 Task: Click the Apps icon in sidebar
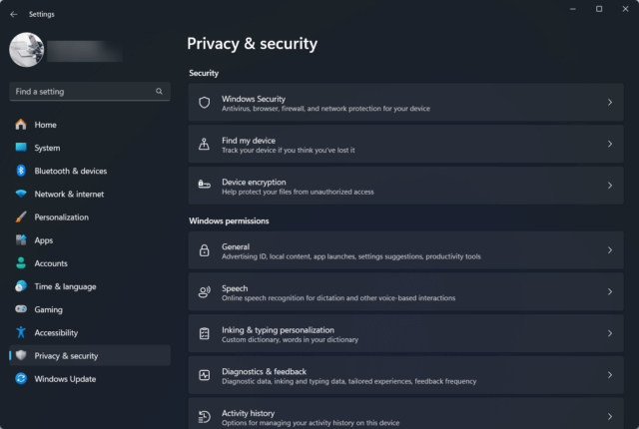coord(21,240)
